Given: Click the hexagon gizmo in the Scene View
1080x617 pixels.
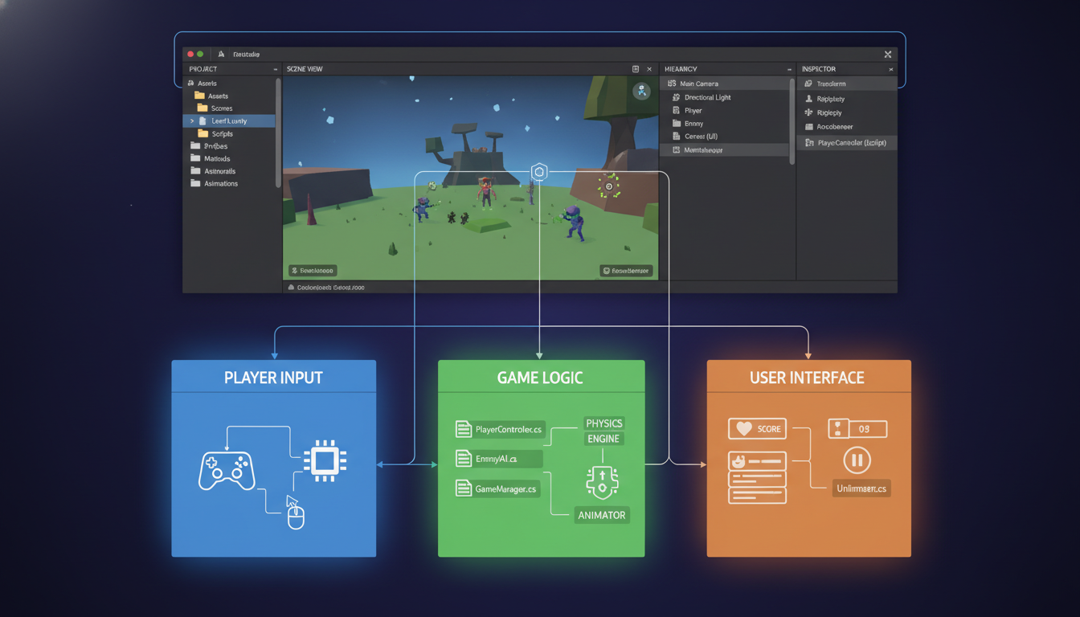Looking at the screenshot, I should click(538, 171).
